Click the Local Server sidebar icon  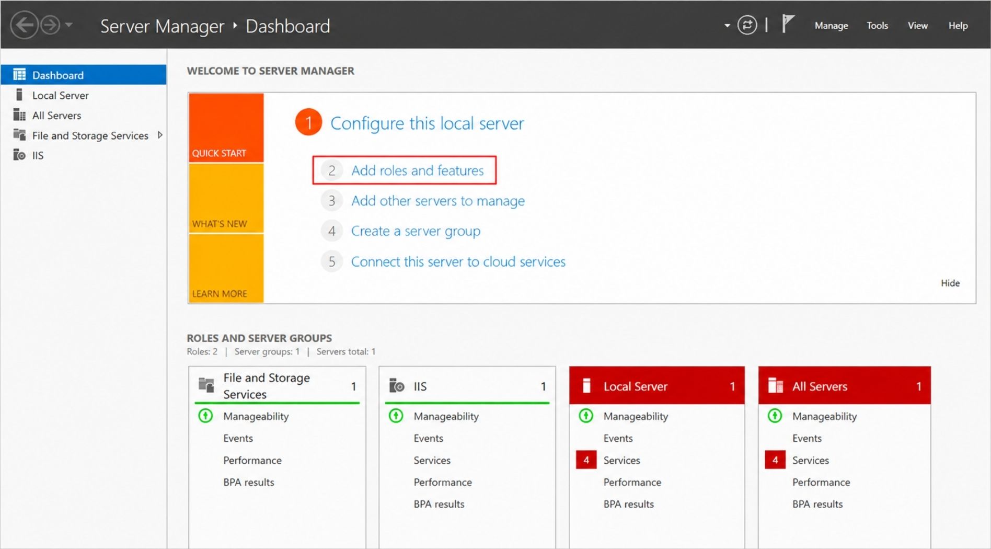[x=19, y=95]
